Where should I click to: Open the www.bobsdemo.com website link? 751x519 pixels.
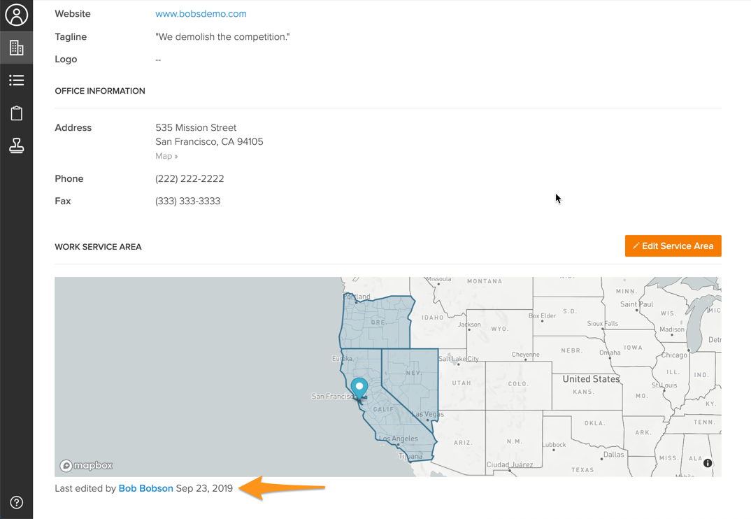point(201,14)
